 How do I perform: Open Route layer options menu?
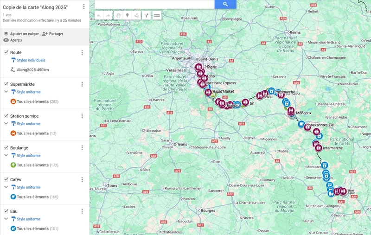pos(82,52)
